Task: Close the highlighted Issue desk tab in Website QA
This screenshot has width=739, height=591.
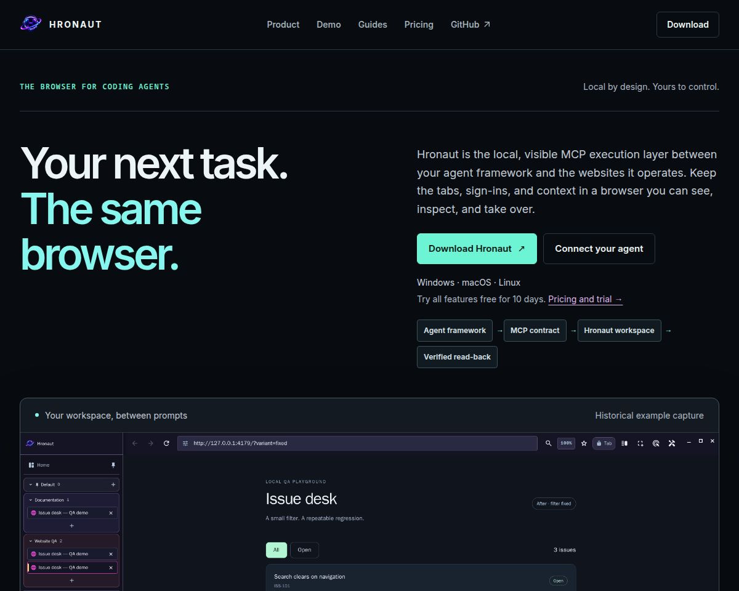Action: (111, 568)
